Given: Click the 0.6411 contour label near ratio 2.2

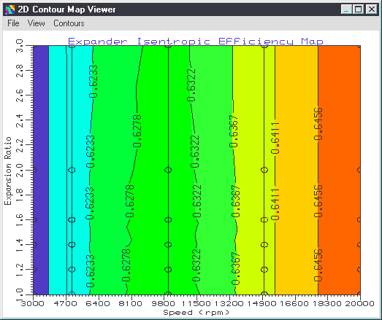Looking at the screenshot, I should click(x=275, y=138).
